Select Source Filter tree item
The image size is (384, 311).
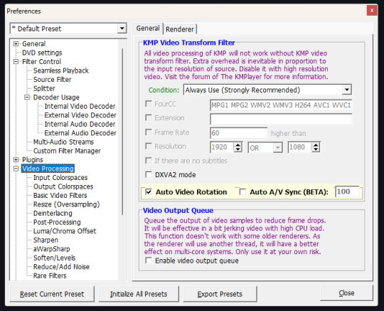pos(53,80)
